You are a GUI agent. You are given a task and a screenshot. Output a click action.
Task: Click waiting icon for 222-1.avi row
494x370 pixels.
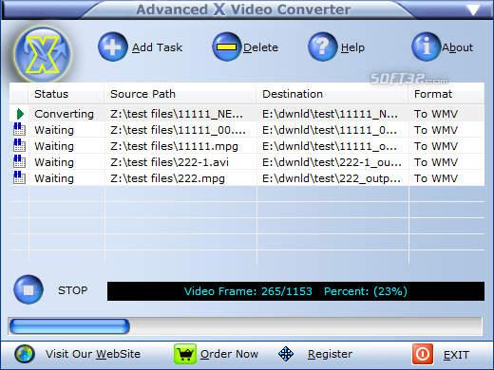tap(19, 162)
